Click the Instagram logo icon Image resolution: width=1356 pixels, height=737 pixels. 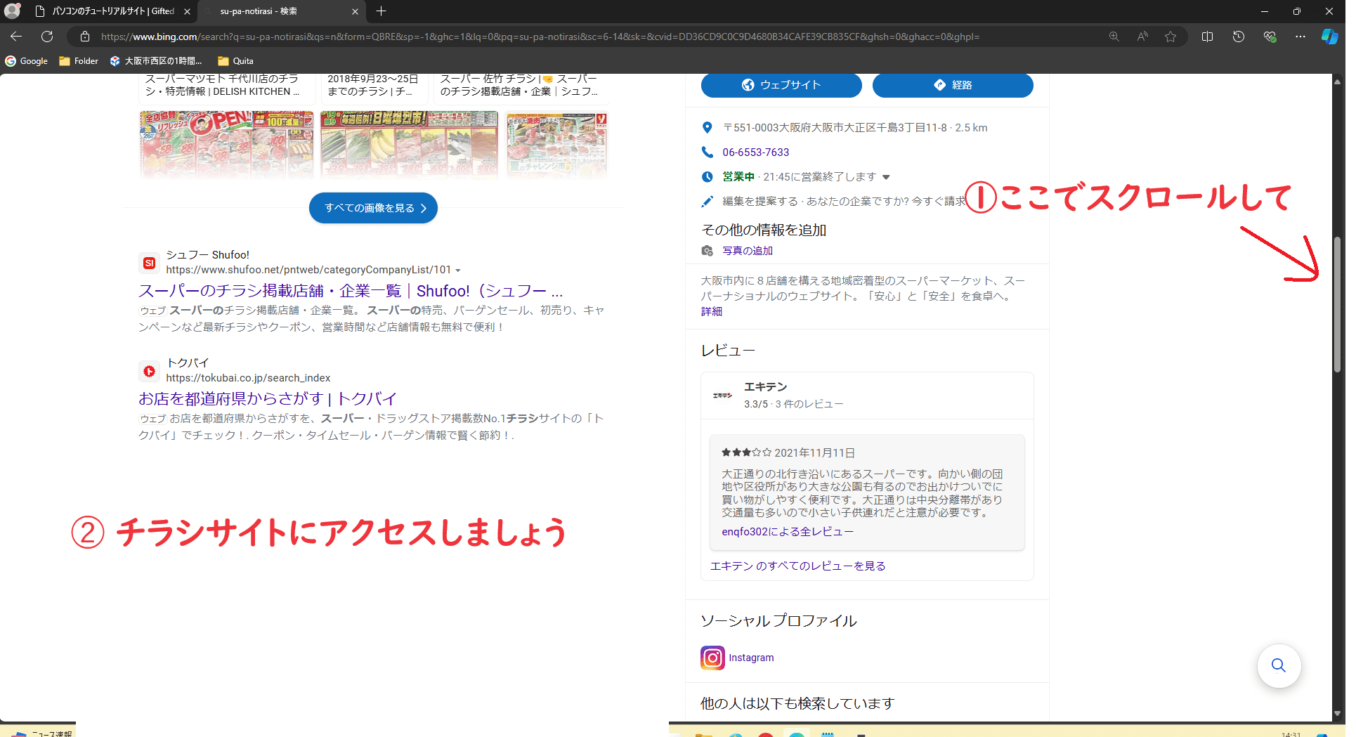[712, 658]
